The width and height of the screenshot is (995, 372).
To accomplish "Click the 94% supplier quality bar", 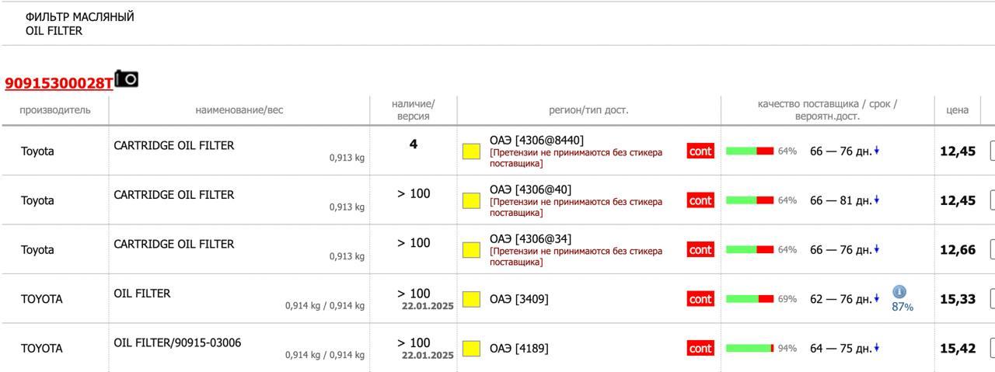I will click(749, 348).
